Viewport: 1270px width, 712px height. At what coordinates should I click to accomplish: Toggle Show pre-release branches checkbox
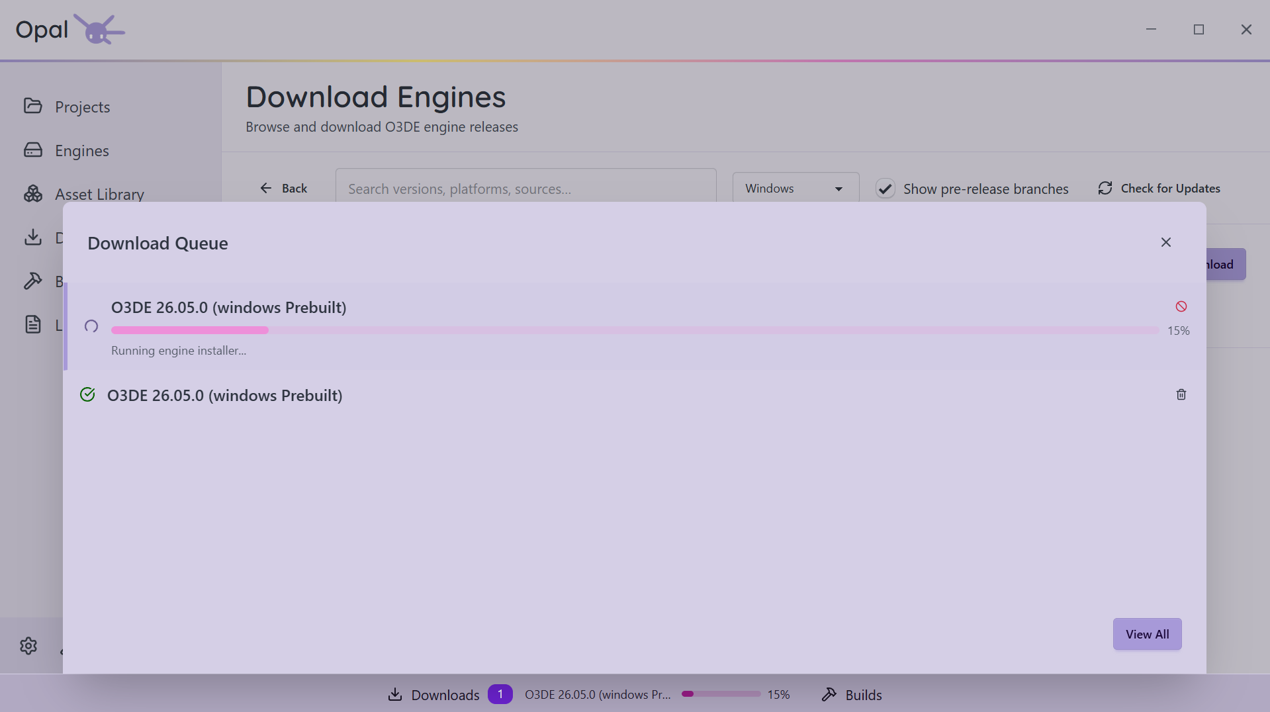click(885, 189)
